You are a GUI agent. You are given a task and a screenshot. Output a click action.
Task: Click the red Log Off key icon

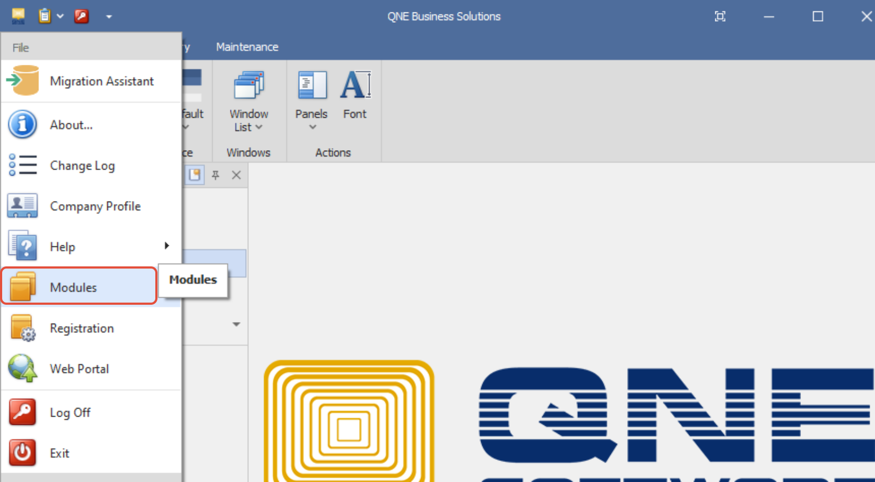(x=23, y=412)
